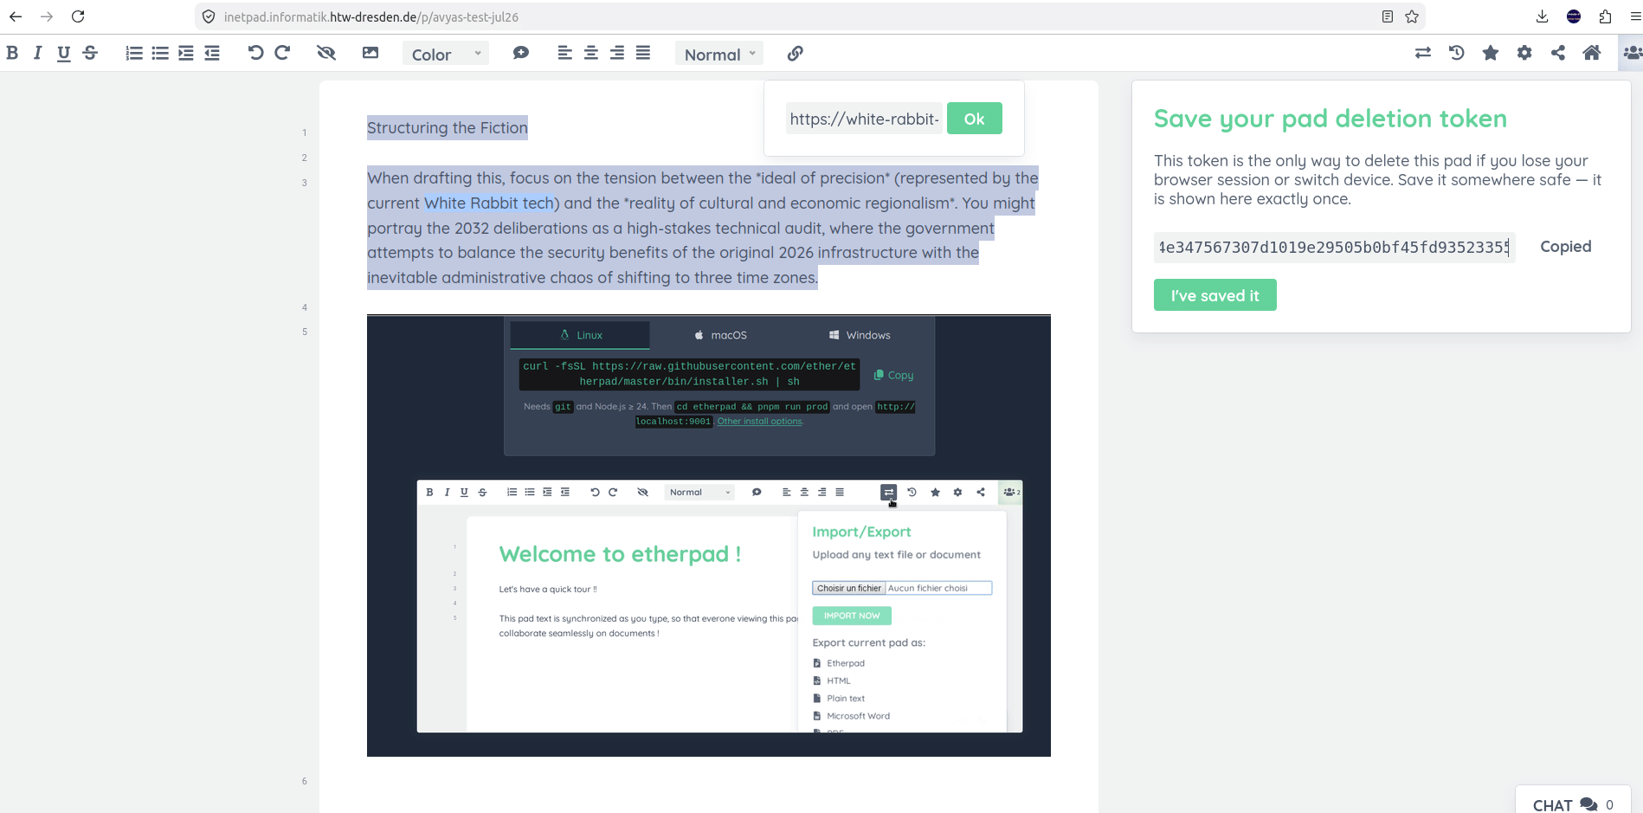Image resolution: width=1643 pixels, height=813 pixels.
Task: Add a comment with the speech bubble icon
Action: [x=521, y=53]
